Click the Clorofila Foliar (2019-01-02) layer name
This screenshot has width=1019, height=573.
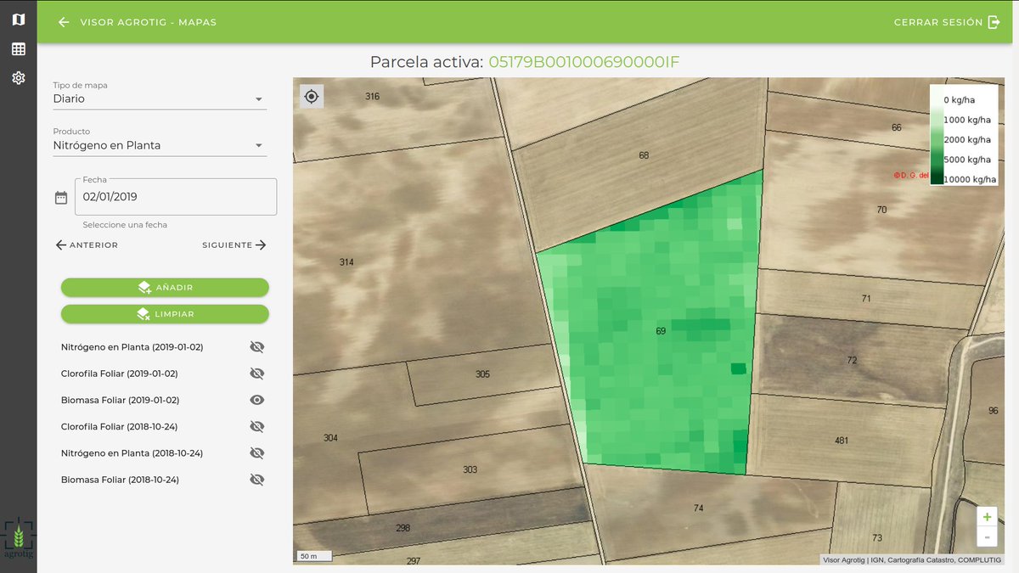(x=120, y=374)
